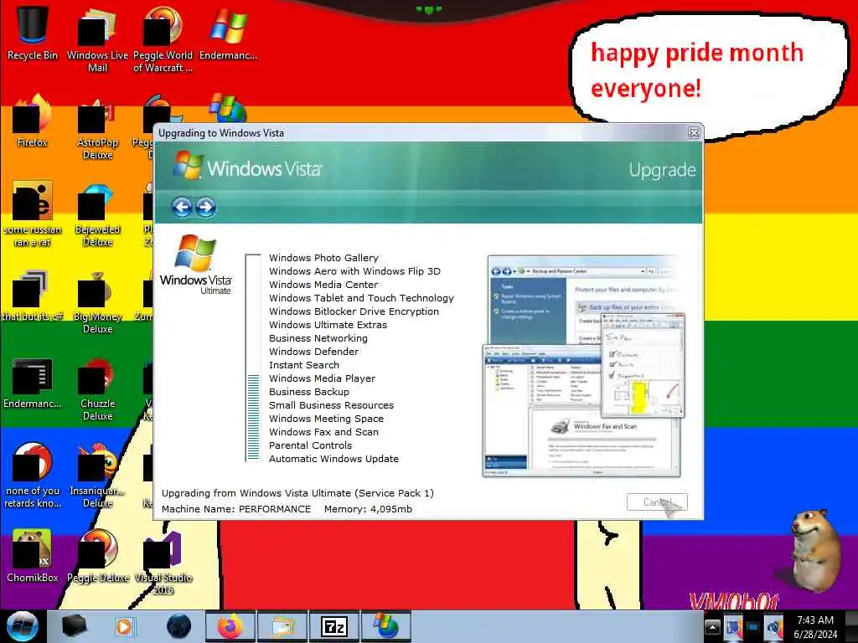Screen dimensions: 858x643
Task: Open AstroPop Deluxe desktop icon
Action: tap(97, 127)
